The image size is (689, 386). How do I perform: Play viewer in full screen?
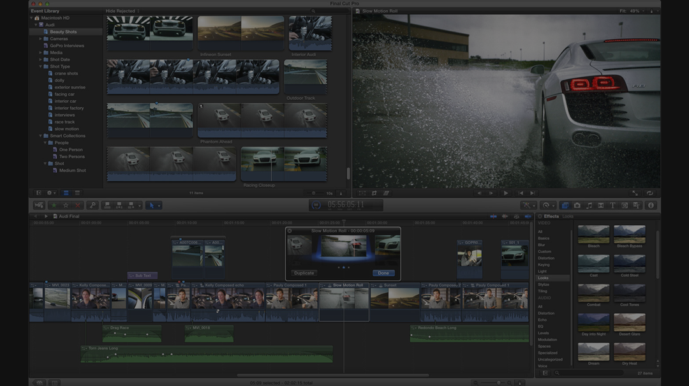(x=635, y=193)
